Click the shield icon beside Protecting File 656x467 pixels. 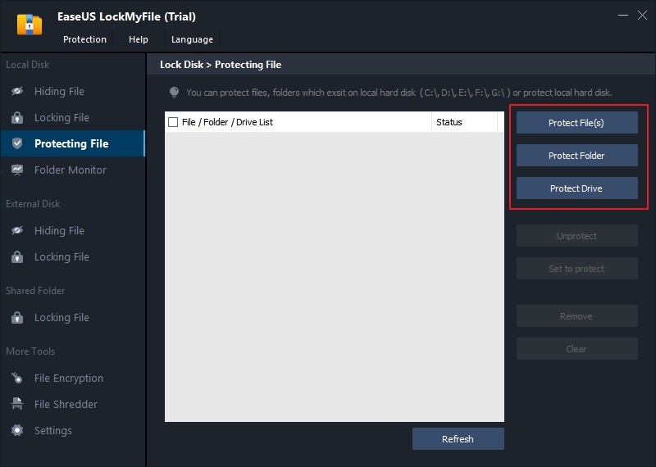click(17, 143)
